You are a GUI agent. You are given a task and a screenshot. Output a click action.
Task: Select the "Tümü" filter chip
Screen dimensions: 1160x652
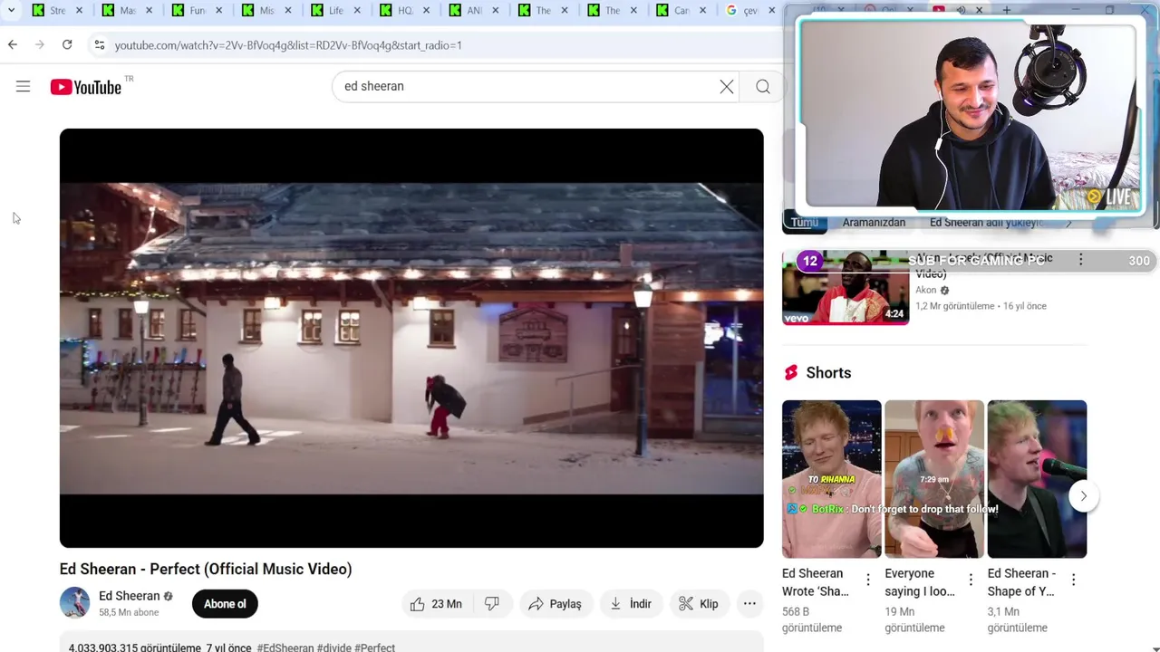[805, 223]
